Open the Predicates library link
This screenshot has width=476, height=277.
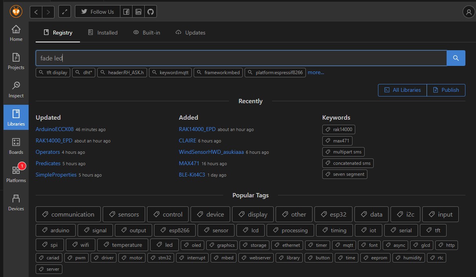48,163
